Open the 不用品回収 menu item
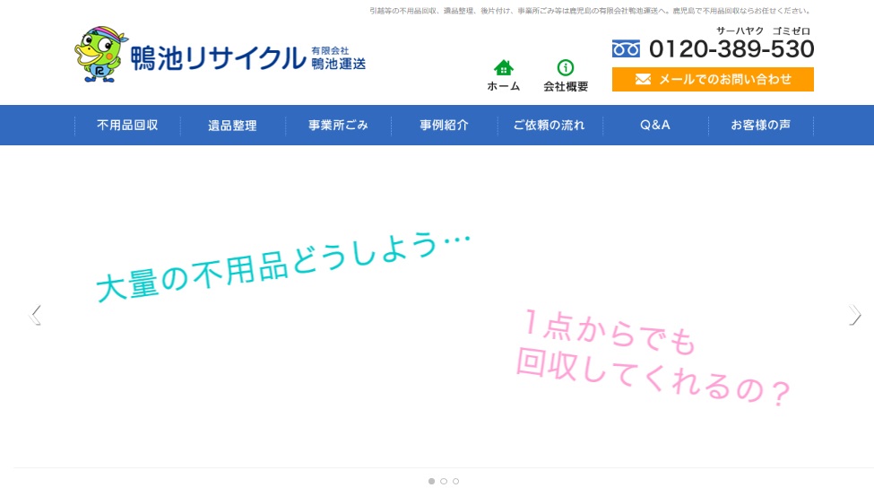Screen dimensions: 874x488 pyautogui.click(x=127, y=126)
